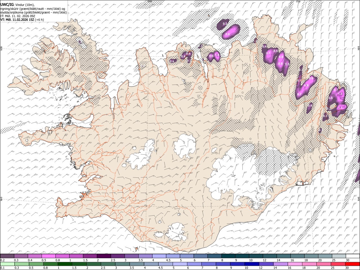Select lower legend red-pink swatch starting at 25
This screenshot has width=360, height=270.
pos(338,264)
